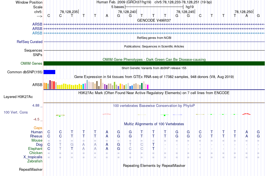Open the OMIM Genes track label
265x176 pixels.
pyautogui.click(x=32, y=64)
